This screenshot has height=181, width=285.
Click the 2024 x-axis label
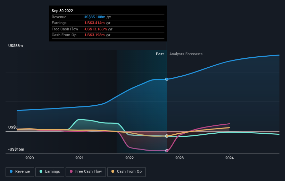tap(229, 158)
